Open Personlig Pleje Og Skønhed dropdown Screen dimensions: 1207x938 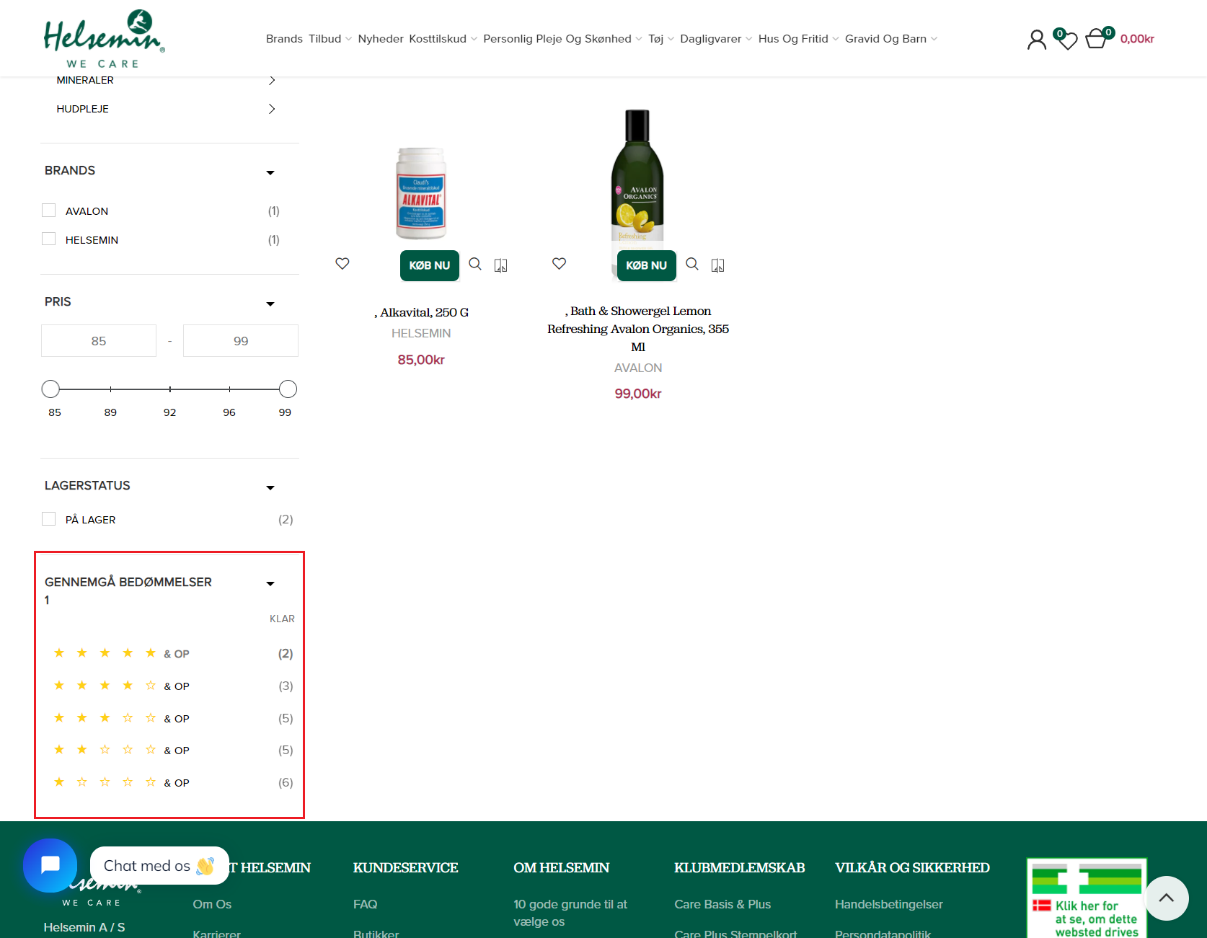562,39
